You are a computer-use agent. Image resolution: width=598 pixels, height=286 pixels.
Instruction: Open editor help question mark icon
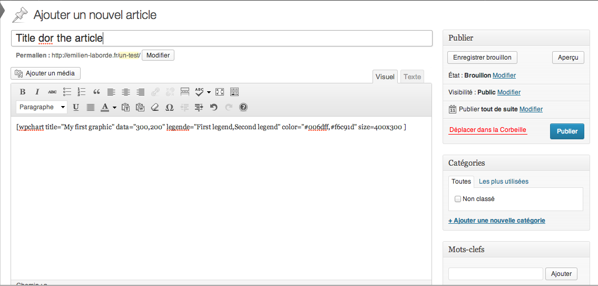243,107
